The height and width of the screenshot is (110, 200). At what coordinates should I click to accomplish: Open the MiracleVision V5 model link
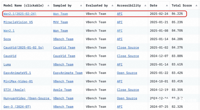(x=18, y=22)
